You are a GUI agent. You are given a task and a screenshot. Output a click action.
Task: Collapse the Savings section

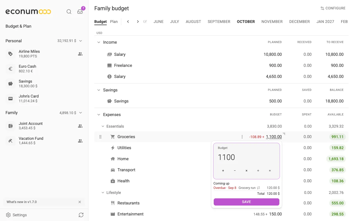(98, 90)
